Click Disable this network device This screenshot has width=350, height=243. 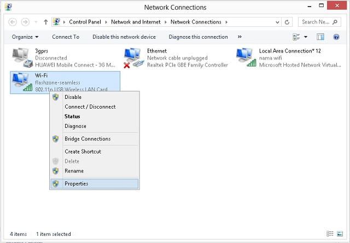click(x=124, y=37)
